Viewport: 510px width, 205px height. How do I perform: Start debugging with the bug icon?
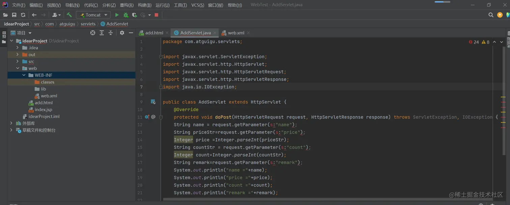[126, 15]
